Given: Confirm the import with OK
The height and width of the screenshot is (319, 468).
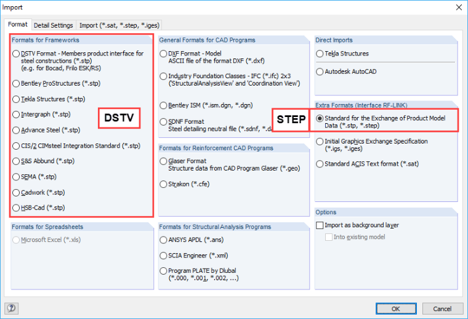Looking at the screenshot, I should pyautogui.click(x=396, y=309).
